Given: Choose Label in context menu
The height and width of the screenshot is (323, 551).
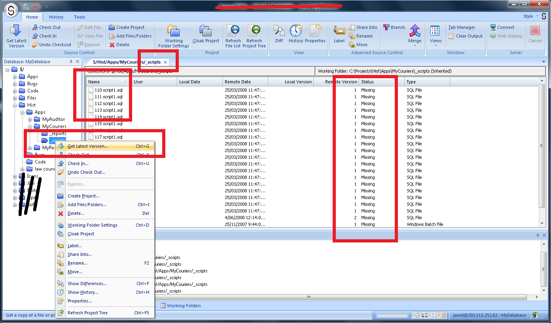Looking at the screenshot, I should [105, 246].
